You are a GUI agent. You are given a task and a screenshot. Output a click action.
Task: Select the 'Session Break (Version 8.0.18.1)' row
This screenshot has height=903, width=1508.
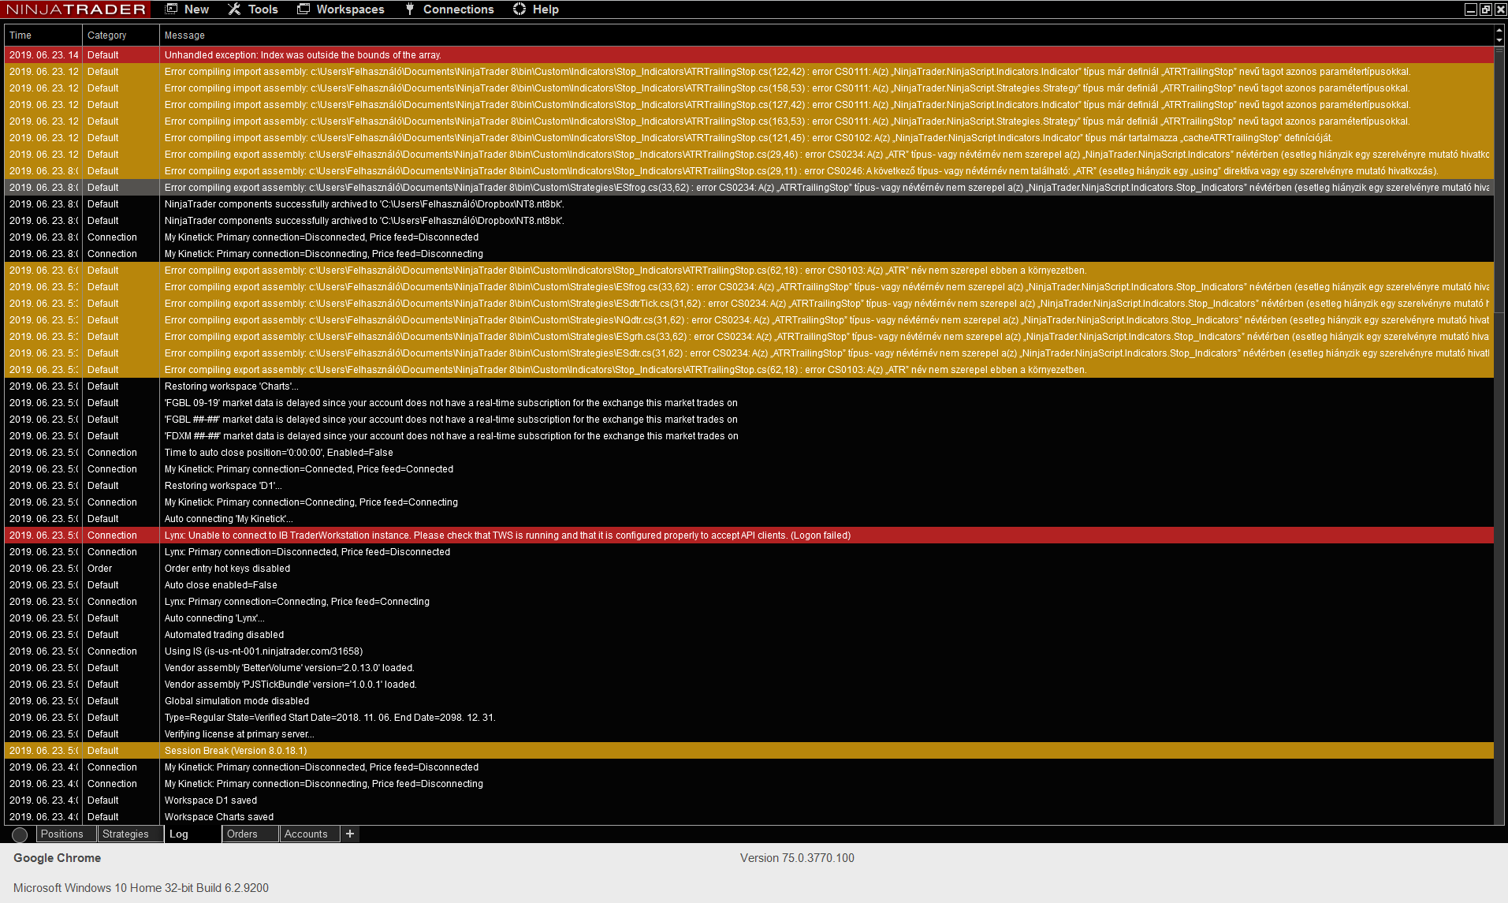[x=749, y=751]
